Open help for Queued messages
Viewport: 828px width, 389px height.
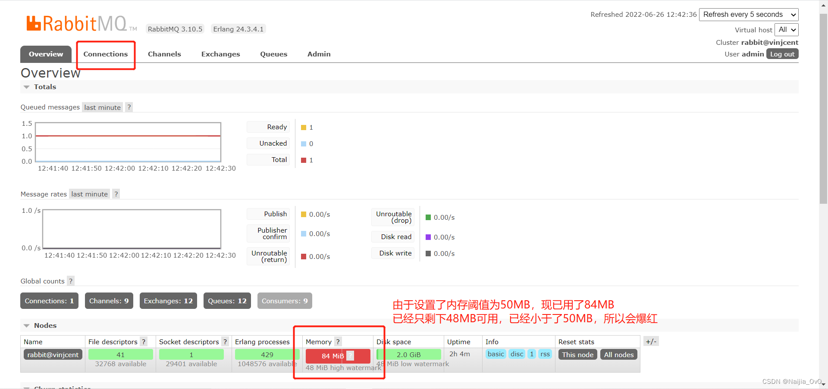pyautogui.click(x=129, y=107)
